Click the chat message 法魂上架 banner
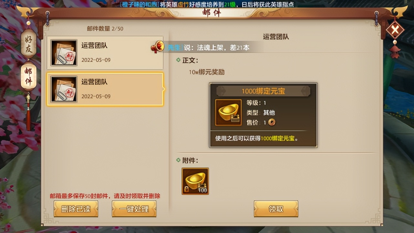This screenshot has width=414, height=233. (x=209, y=47)
